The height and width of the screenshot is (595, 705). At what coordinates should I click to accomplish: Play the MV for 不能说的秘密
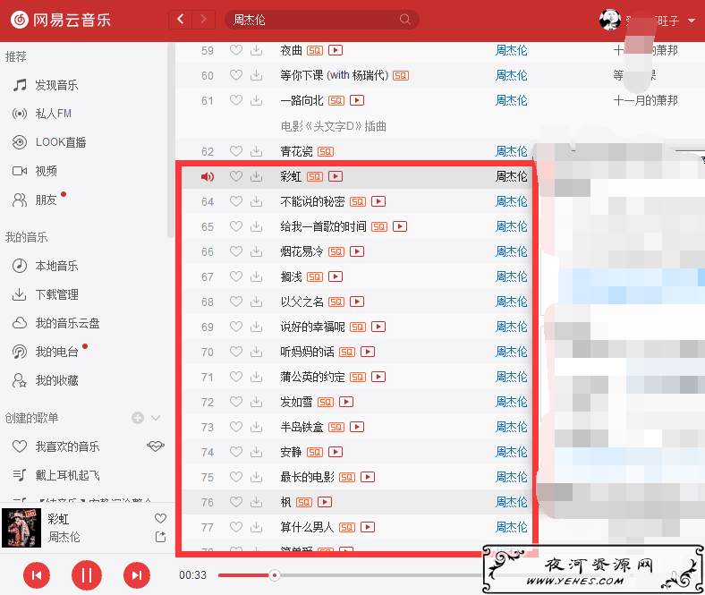point(378,201)
